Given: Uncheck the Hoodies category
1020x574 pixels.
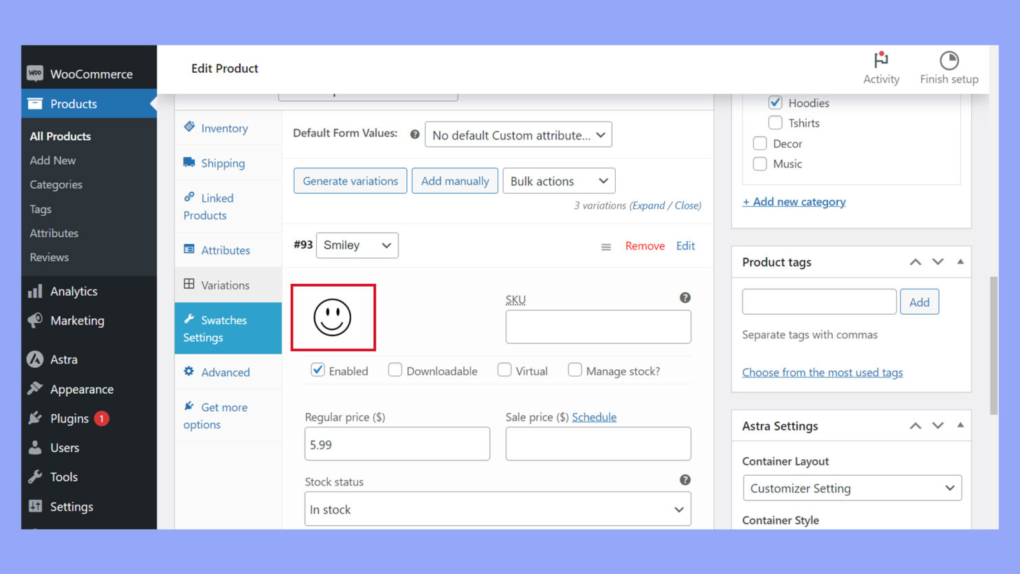Looking at the screenshot, I should pos(775,102).
